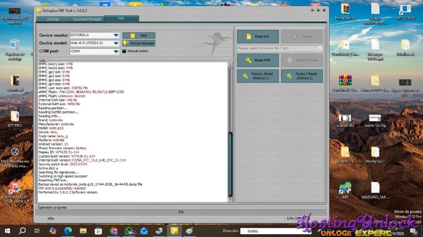
Task: Click the 'Backup saved as motorola_moto g15' log line
Action: point(90,184)
